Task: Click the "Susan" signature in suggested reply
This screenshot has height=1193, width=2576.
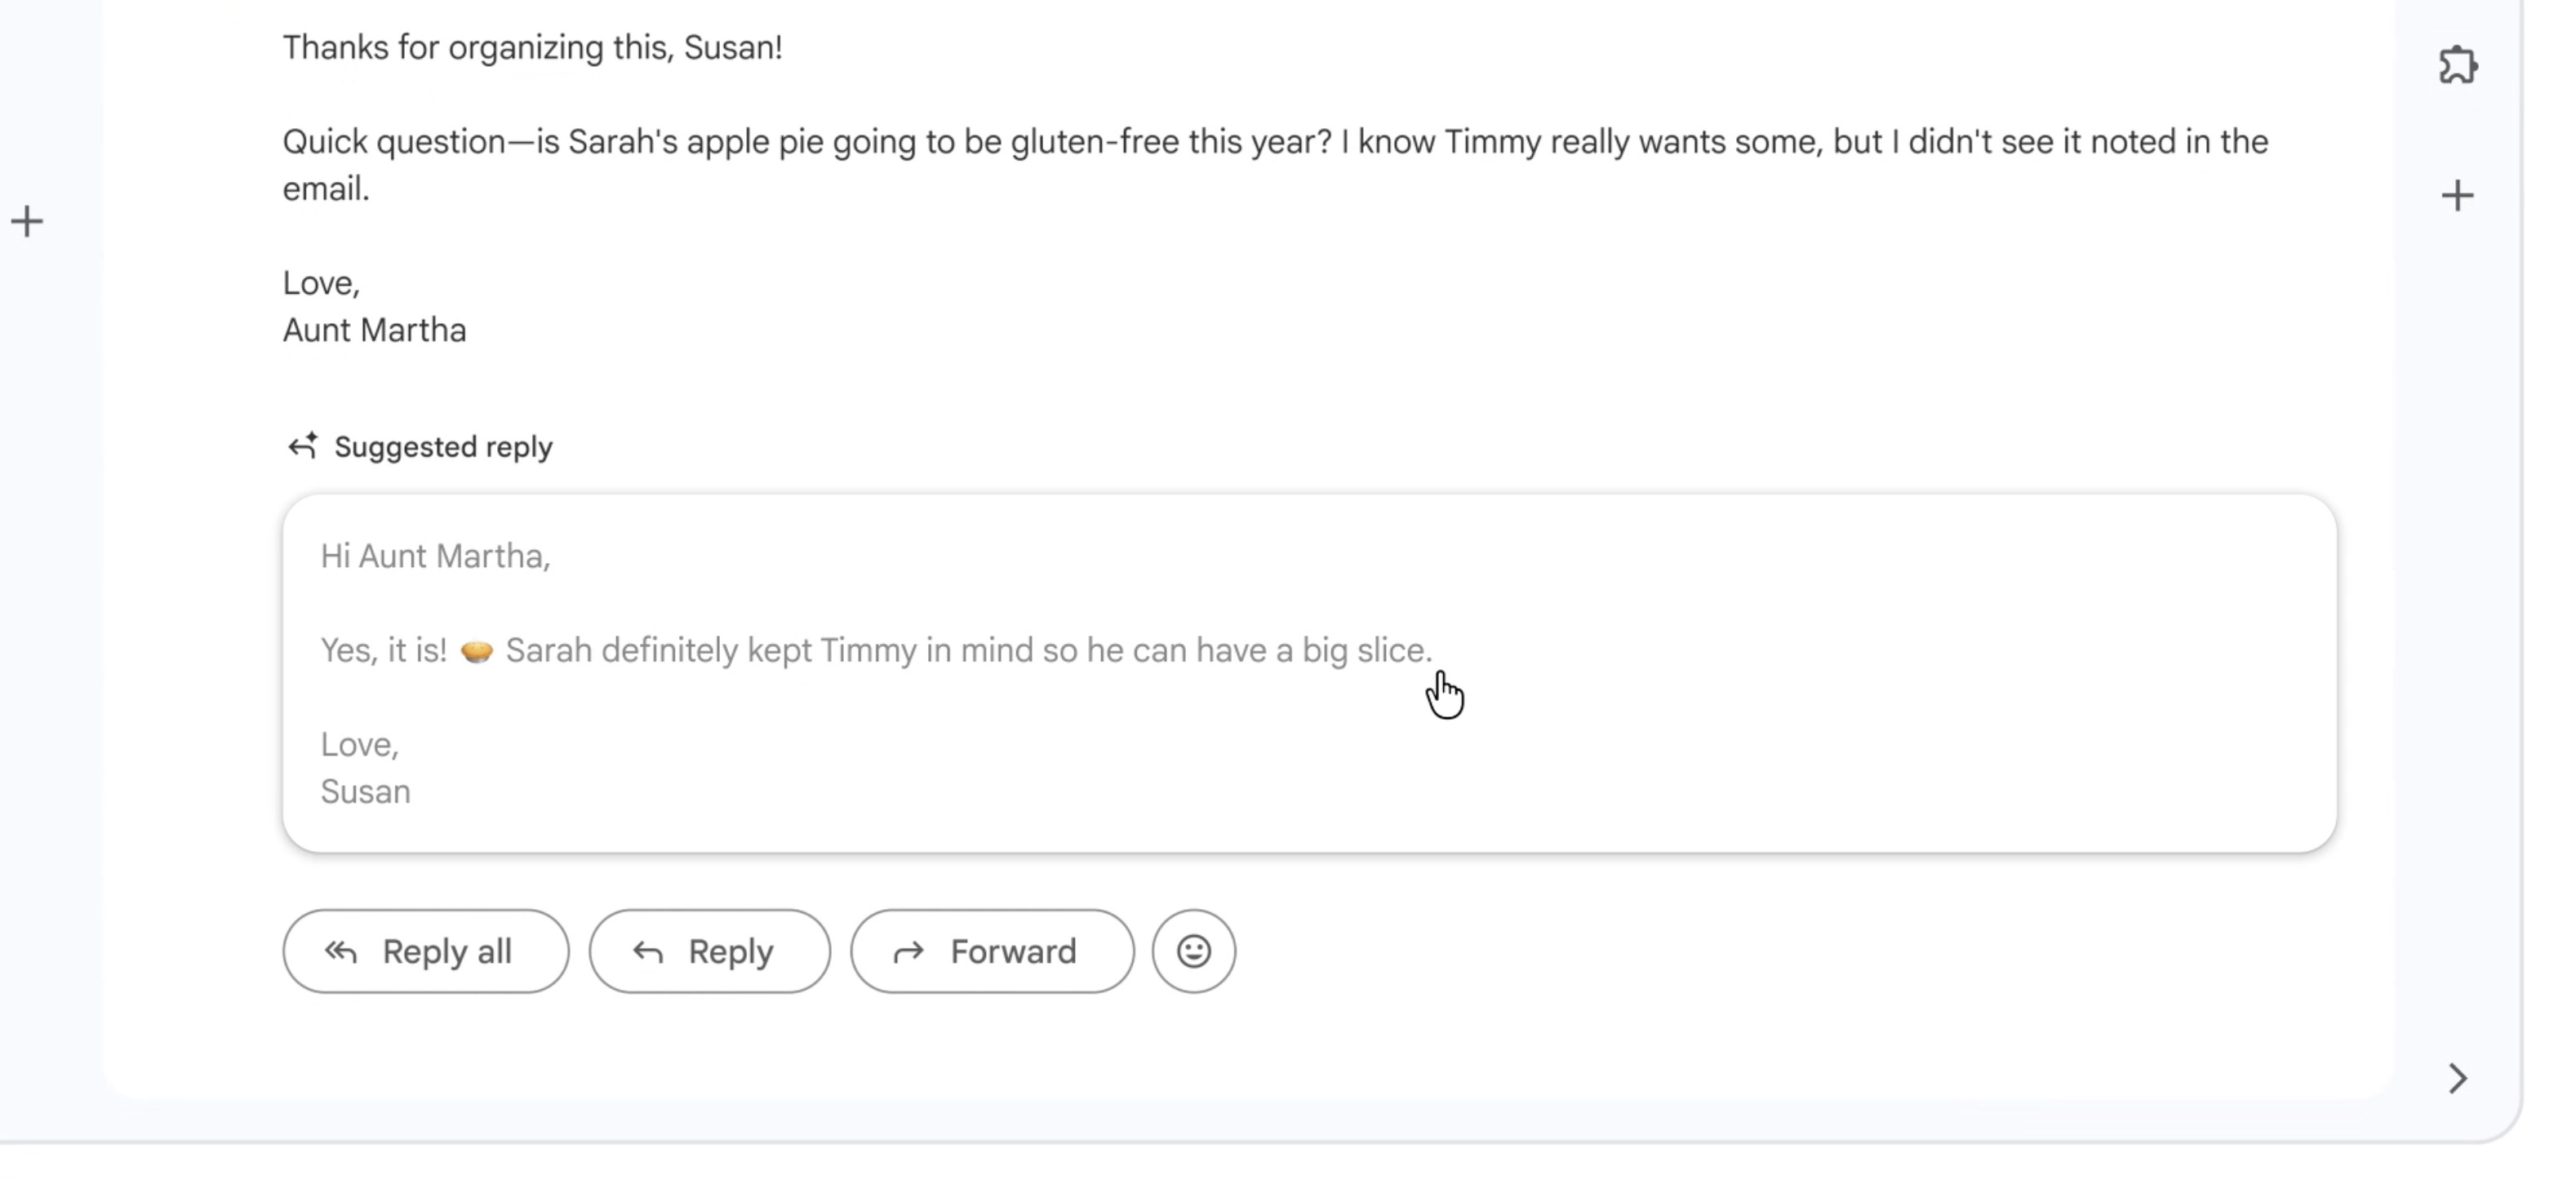Action: tap(365, 792)
